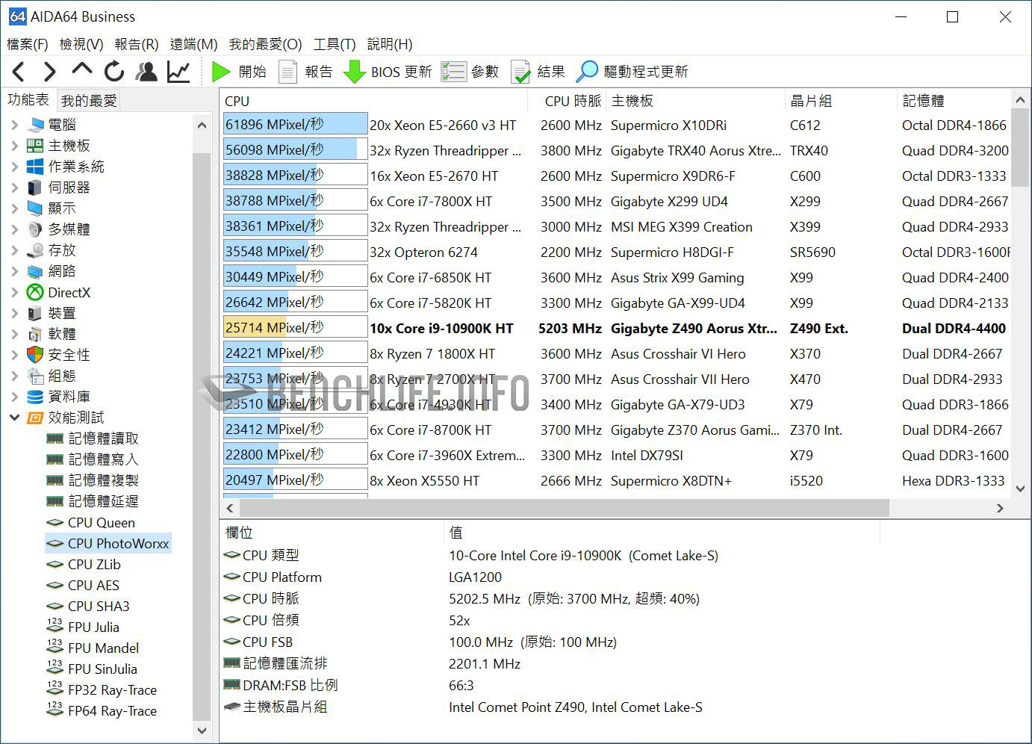Screen dimensions: 1032x744
Task: Select the FPU Mandel benchmark item
Action: point(103,648)
